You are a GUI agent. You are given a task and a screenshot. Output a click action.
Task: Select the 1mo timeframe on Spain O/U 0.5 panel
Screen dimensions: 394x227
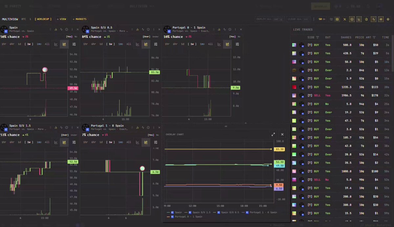[x=120, y=44]
